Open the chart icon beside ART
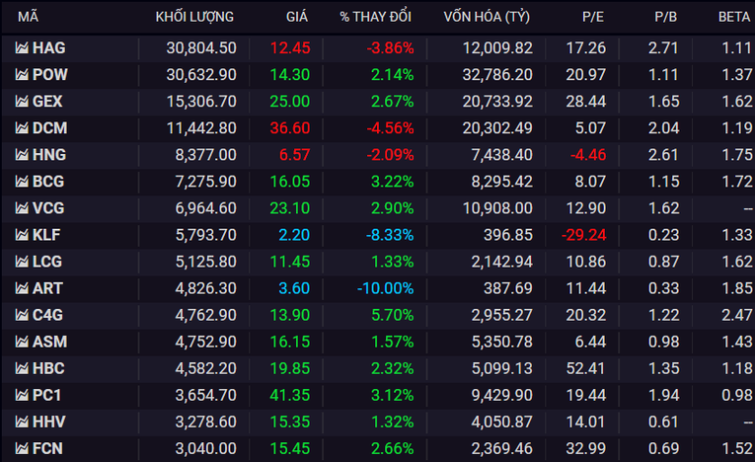This screenshot has height=462, width=755. [x=22, y=288]
